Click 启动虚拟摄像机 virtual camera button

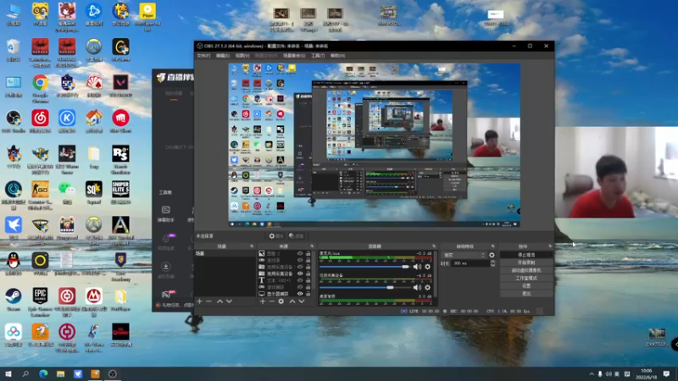[526, 270]
